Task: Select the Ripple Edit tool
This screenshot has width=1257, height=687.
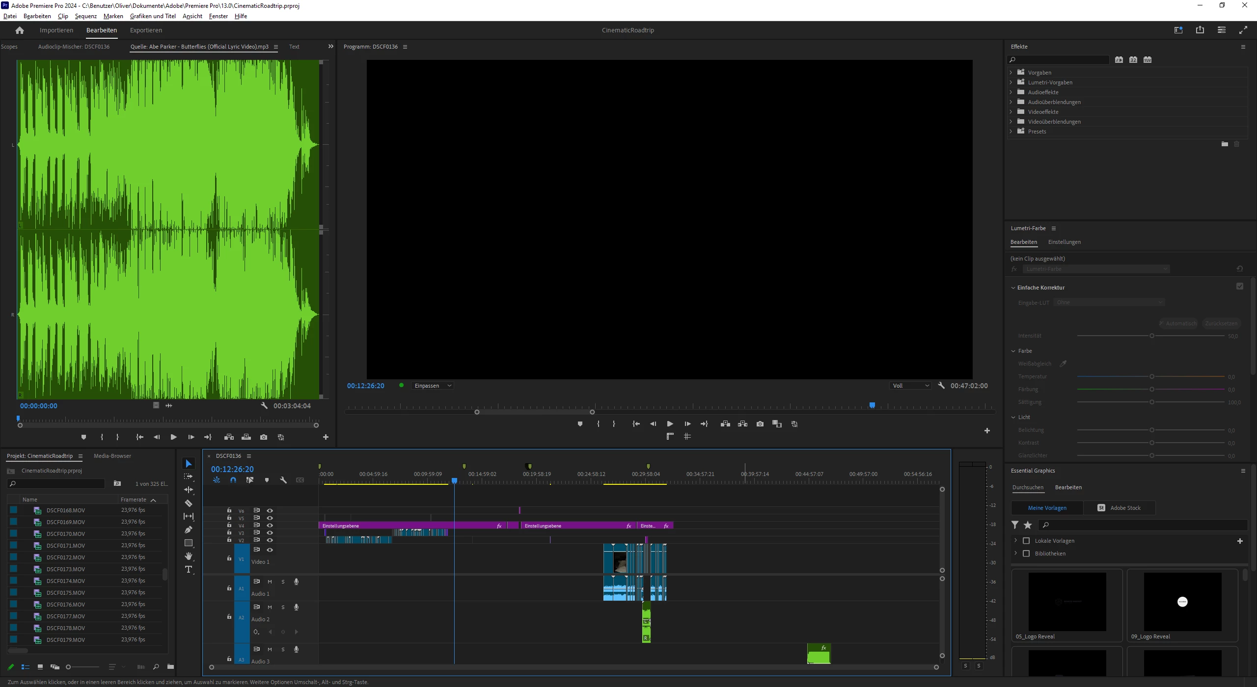Action: [x=189, y=490]
